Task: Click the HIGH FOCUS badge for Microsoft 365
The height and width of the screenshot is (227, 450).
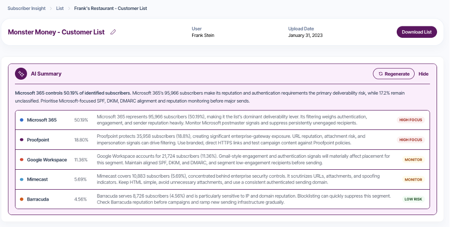Action: [411, 120]
